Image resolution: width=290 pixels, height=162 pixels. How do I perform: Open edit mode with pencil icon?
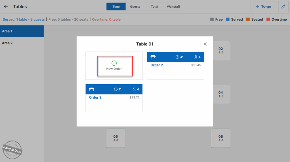coord(283,7)
